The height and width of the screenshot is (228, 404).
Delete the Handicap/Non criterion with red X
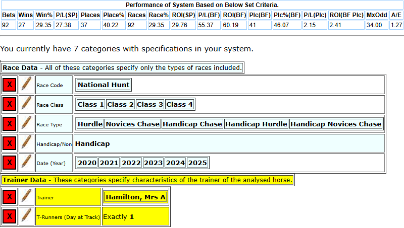pos(10,143)
